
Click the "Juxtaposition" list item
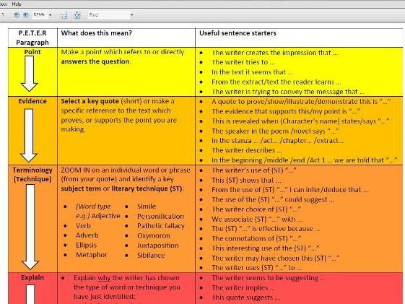point(157,246)
